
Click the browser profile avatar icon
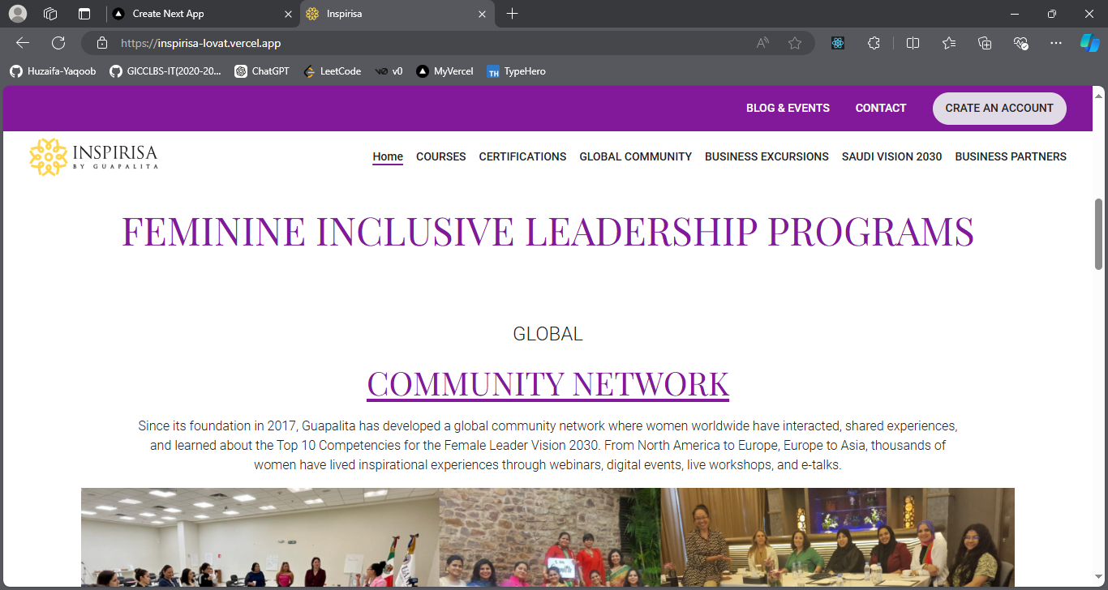[x=17, y=14]
